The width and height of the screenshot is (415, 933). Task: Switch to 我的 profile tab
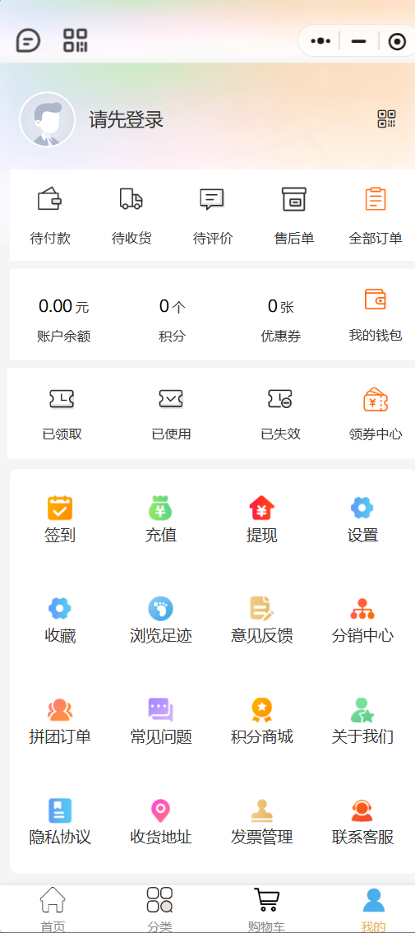373,909
